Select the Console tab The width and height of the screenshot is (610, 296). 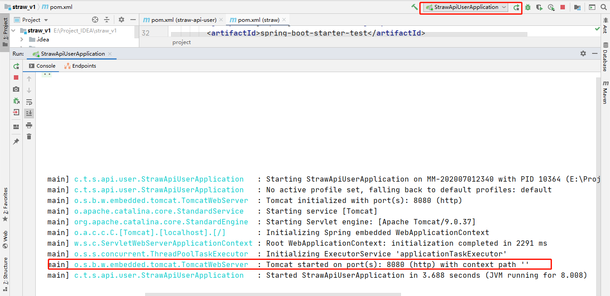tap(42, 66)
